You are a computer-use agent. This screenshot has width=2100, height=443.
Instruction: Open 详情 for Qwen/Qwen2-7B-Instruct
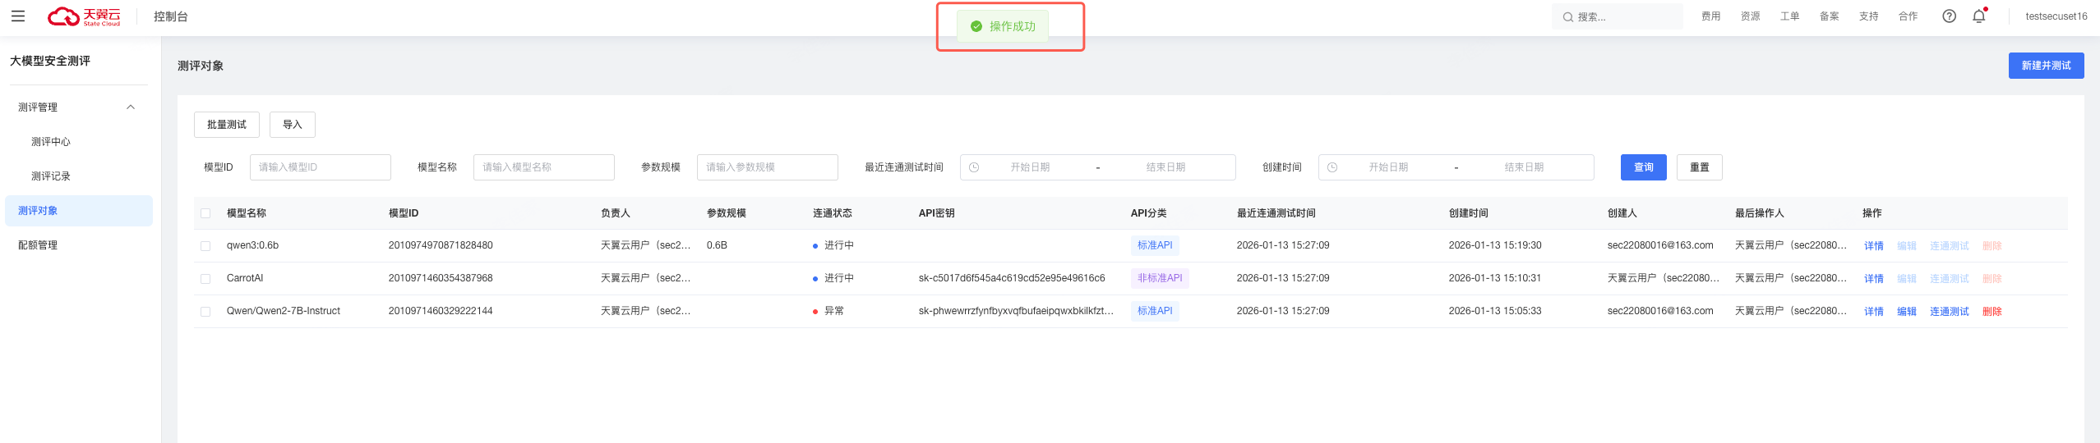[1874, 312]
